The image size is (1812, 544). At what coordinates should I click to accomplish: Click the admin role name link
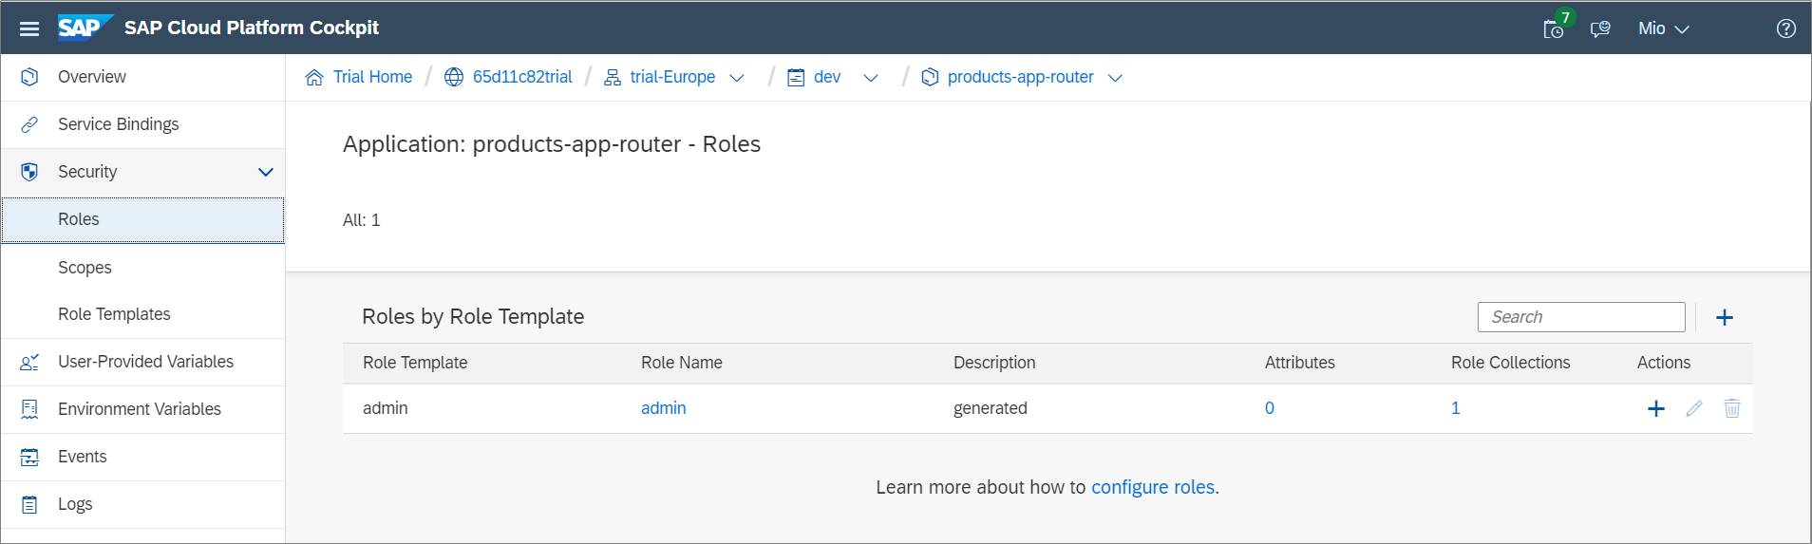[x=663, y=408]
